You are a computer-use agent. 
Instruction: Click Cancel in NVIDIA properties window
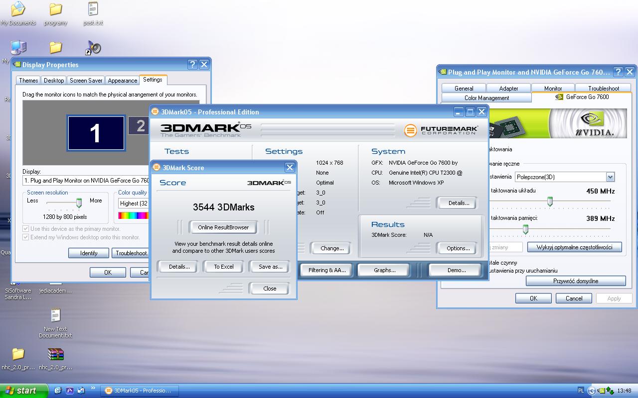(x=574, y=298)
